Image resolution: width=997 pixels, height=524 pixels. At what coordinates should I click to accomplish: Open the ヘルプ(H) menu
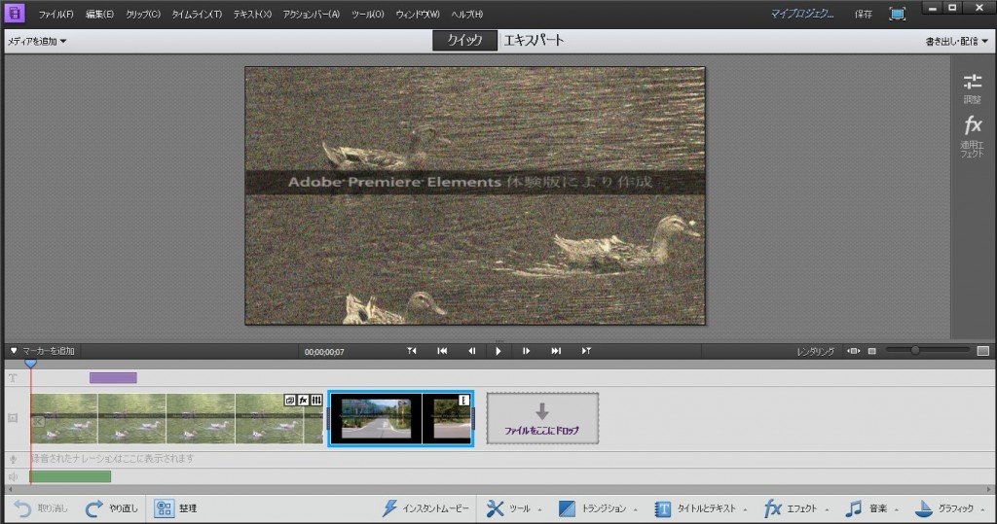tap(467, 14)
